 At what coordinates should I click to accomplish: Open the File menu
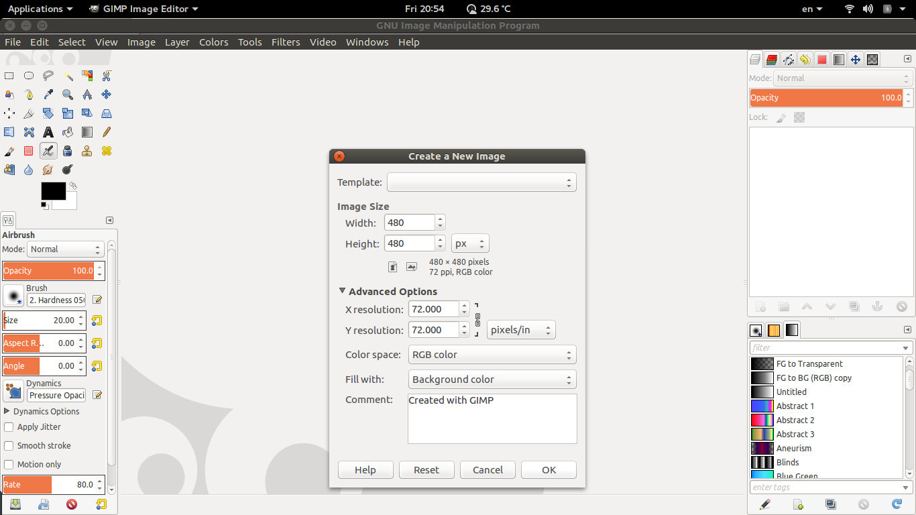[13, 42]
